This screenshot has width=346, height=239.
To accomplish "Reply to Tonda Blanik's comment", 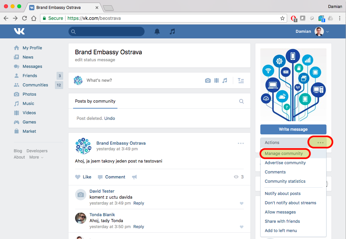I will (x=139, y=227).
